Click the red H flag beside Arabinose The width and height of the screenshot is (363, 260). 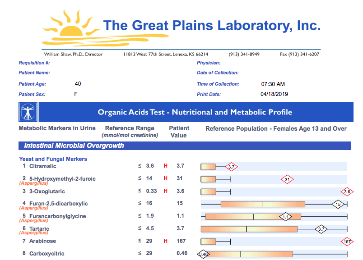pyautogui.click(x=166, y=241)
